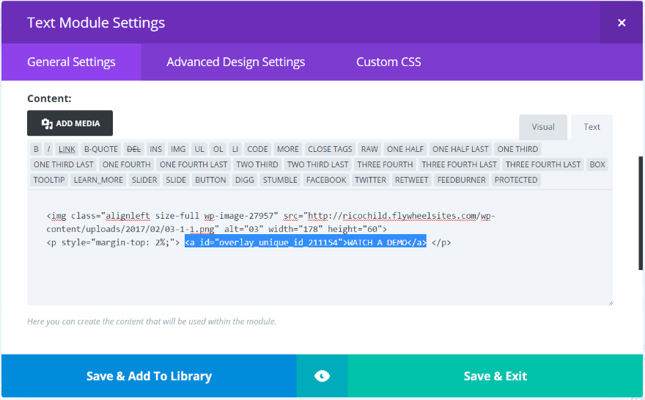Select the General Settings tab
The image size is (645, 400).
71,62
